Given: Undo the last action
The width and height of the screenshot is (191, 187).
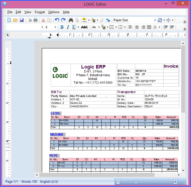Looking at the screenshot, I should [57, 20].
